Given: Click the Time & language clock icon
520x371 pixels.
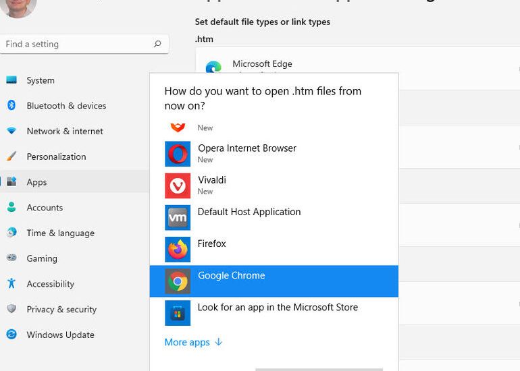Looking at the screenshot, I should tap(11, 233).
